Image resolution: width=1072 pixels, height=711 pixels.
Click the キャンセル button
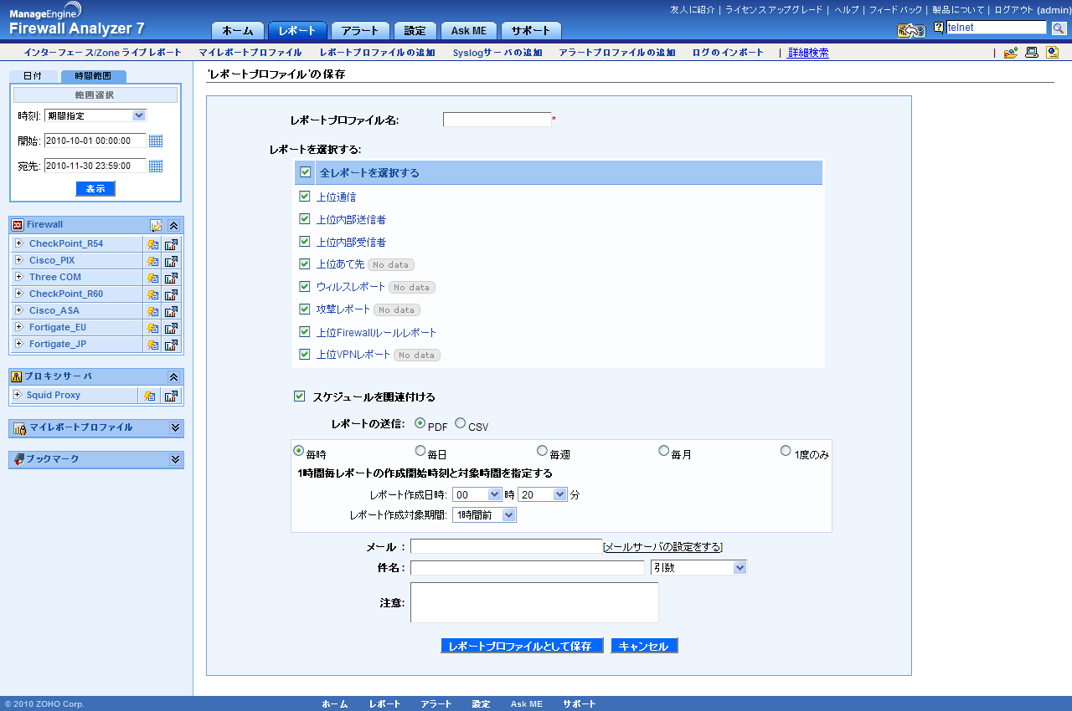coord(644,646)
